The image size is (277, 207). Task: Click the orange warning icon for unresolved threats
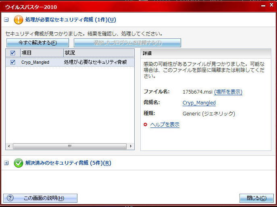[x=19, y=20]
